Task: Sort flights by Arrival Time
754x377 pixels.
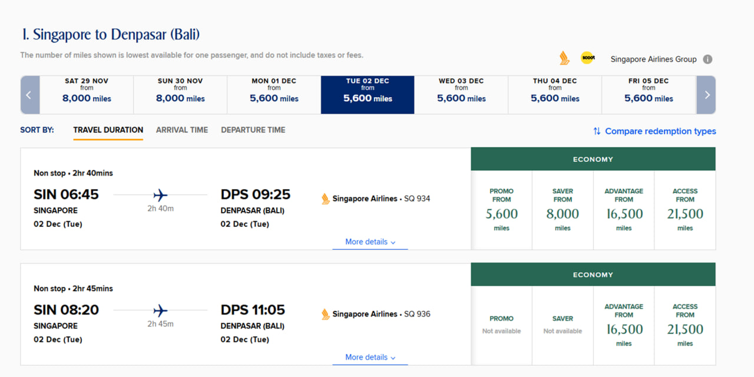Action: click(x=182, y=130)
